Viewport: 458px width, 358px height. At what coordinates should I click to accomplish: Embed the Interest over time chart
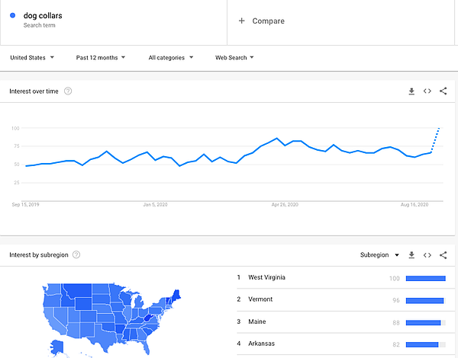(427, 91)
